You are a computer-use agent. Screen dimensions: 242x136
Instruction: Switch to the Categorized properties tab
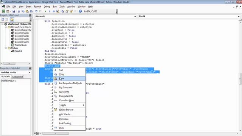[17, 77]
